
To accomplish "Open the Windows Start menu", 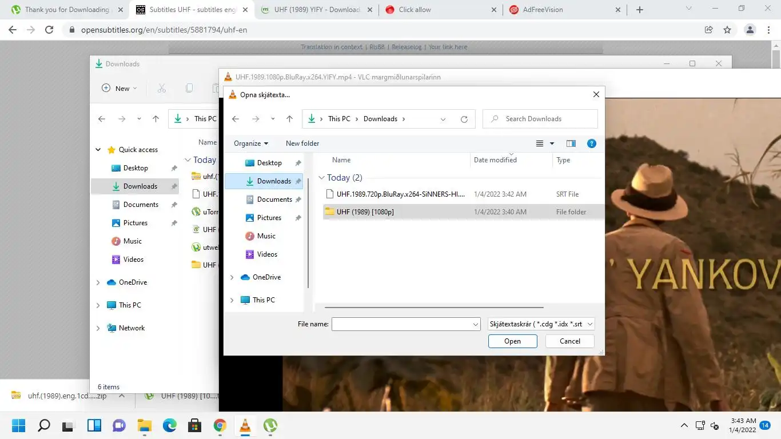I will (19, 425).
